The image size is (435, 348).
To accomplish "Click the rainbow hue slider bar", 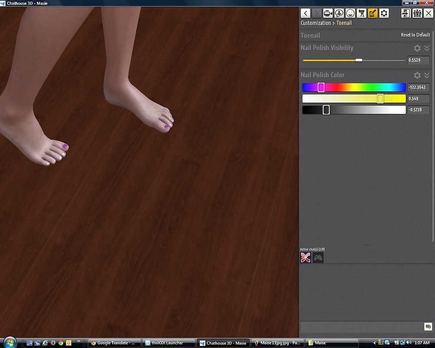I will point(354,87).
